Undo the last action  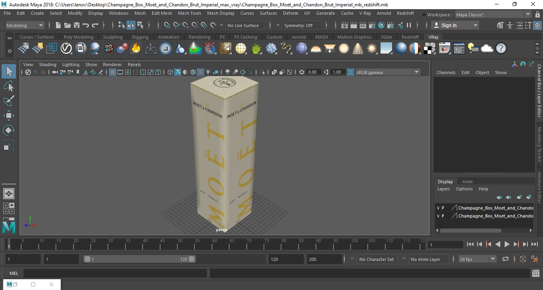click(x=86, y=25)
